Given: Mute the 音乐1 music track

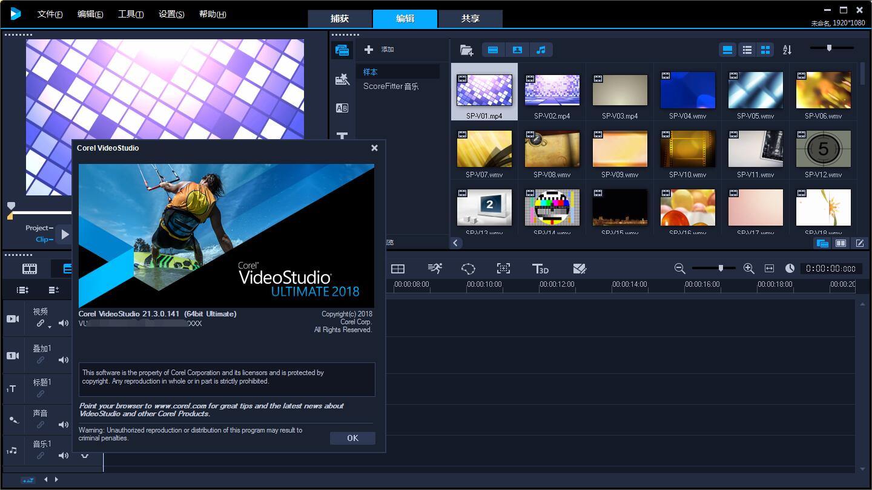Looking at the screenshot, I should (x=64, y=456).
